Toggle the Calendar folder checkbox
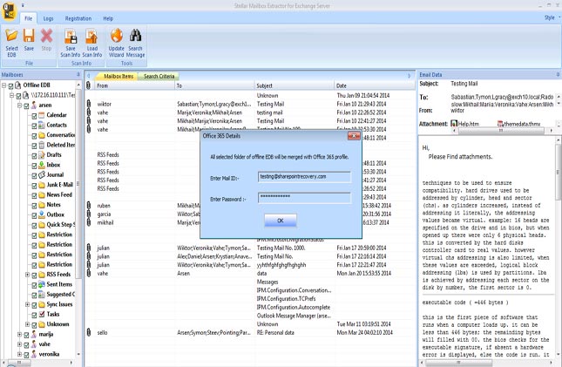This screenshot has width=562, height=367. 34,116
